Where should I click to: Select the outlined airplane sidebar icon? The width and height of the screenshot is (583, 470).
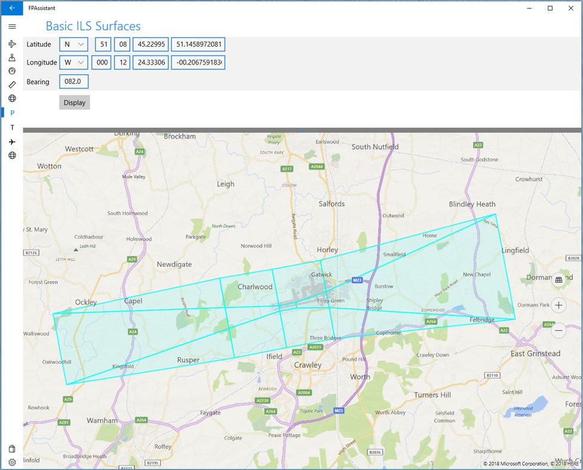click(x=12, y=44)
